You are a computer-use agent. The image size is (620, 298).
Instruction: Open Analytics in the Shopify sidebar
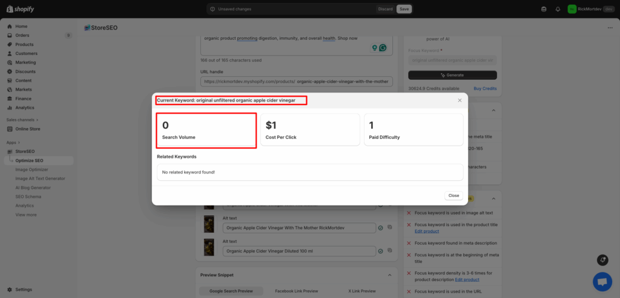25,108
